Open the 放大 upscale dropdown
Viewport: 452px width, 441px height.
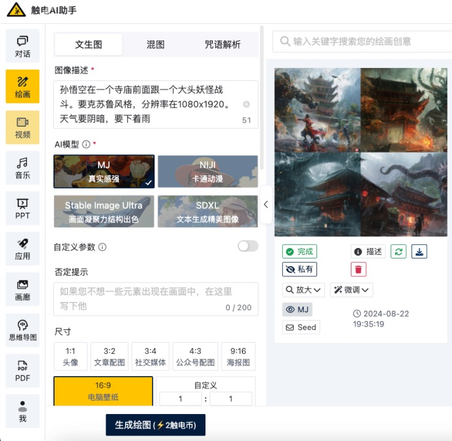pos(303,290)
